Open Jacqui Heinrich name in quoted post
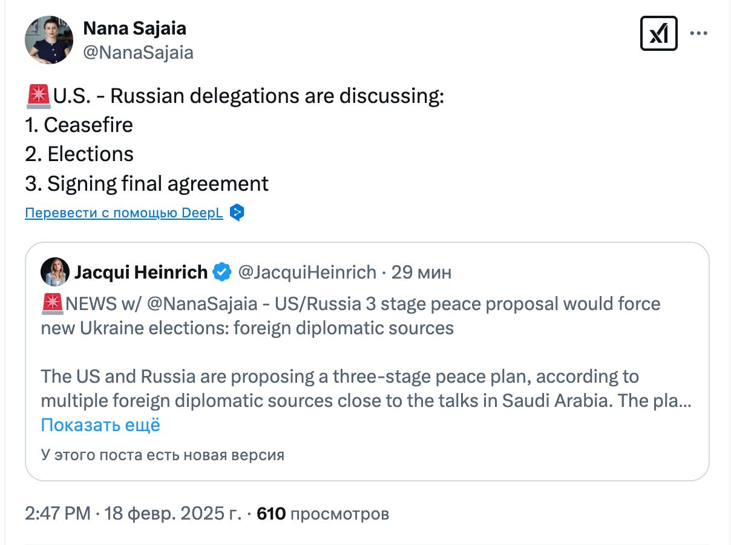The height and width of the screenshot is (545, 731). [140, 272]
